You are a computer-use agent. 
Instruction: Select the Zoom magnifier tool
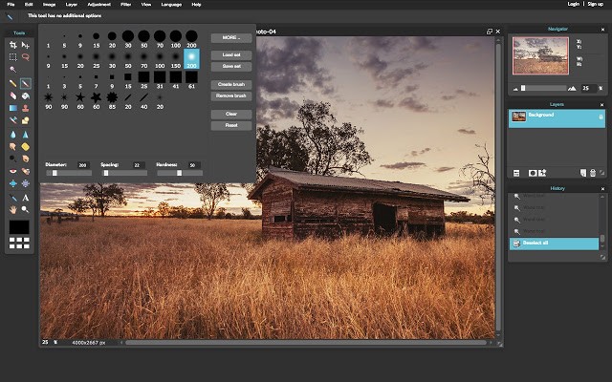pyautogui.click(x=26, y=209)
